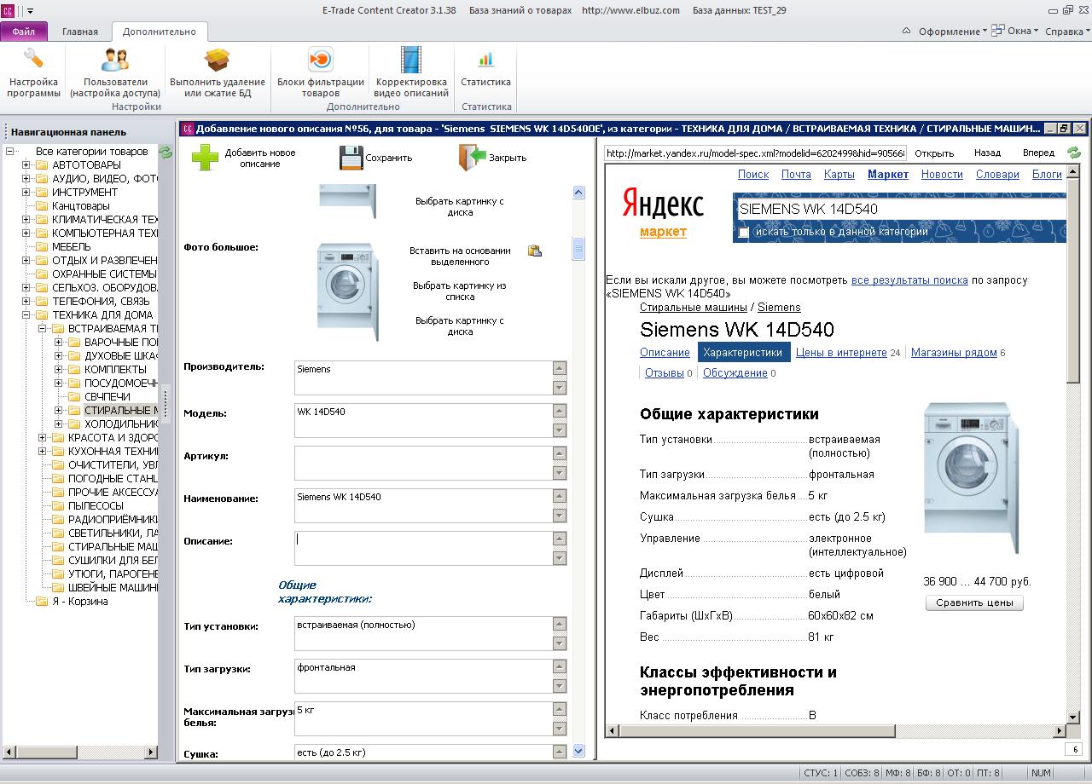Click Yandex search box with SIEMENS WK 14D540
The height and width of the screenshot is (784, 1092).
tap(901, 209)
